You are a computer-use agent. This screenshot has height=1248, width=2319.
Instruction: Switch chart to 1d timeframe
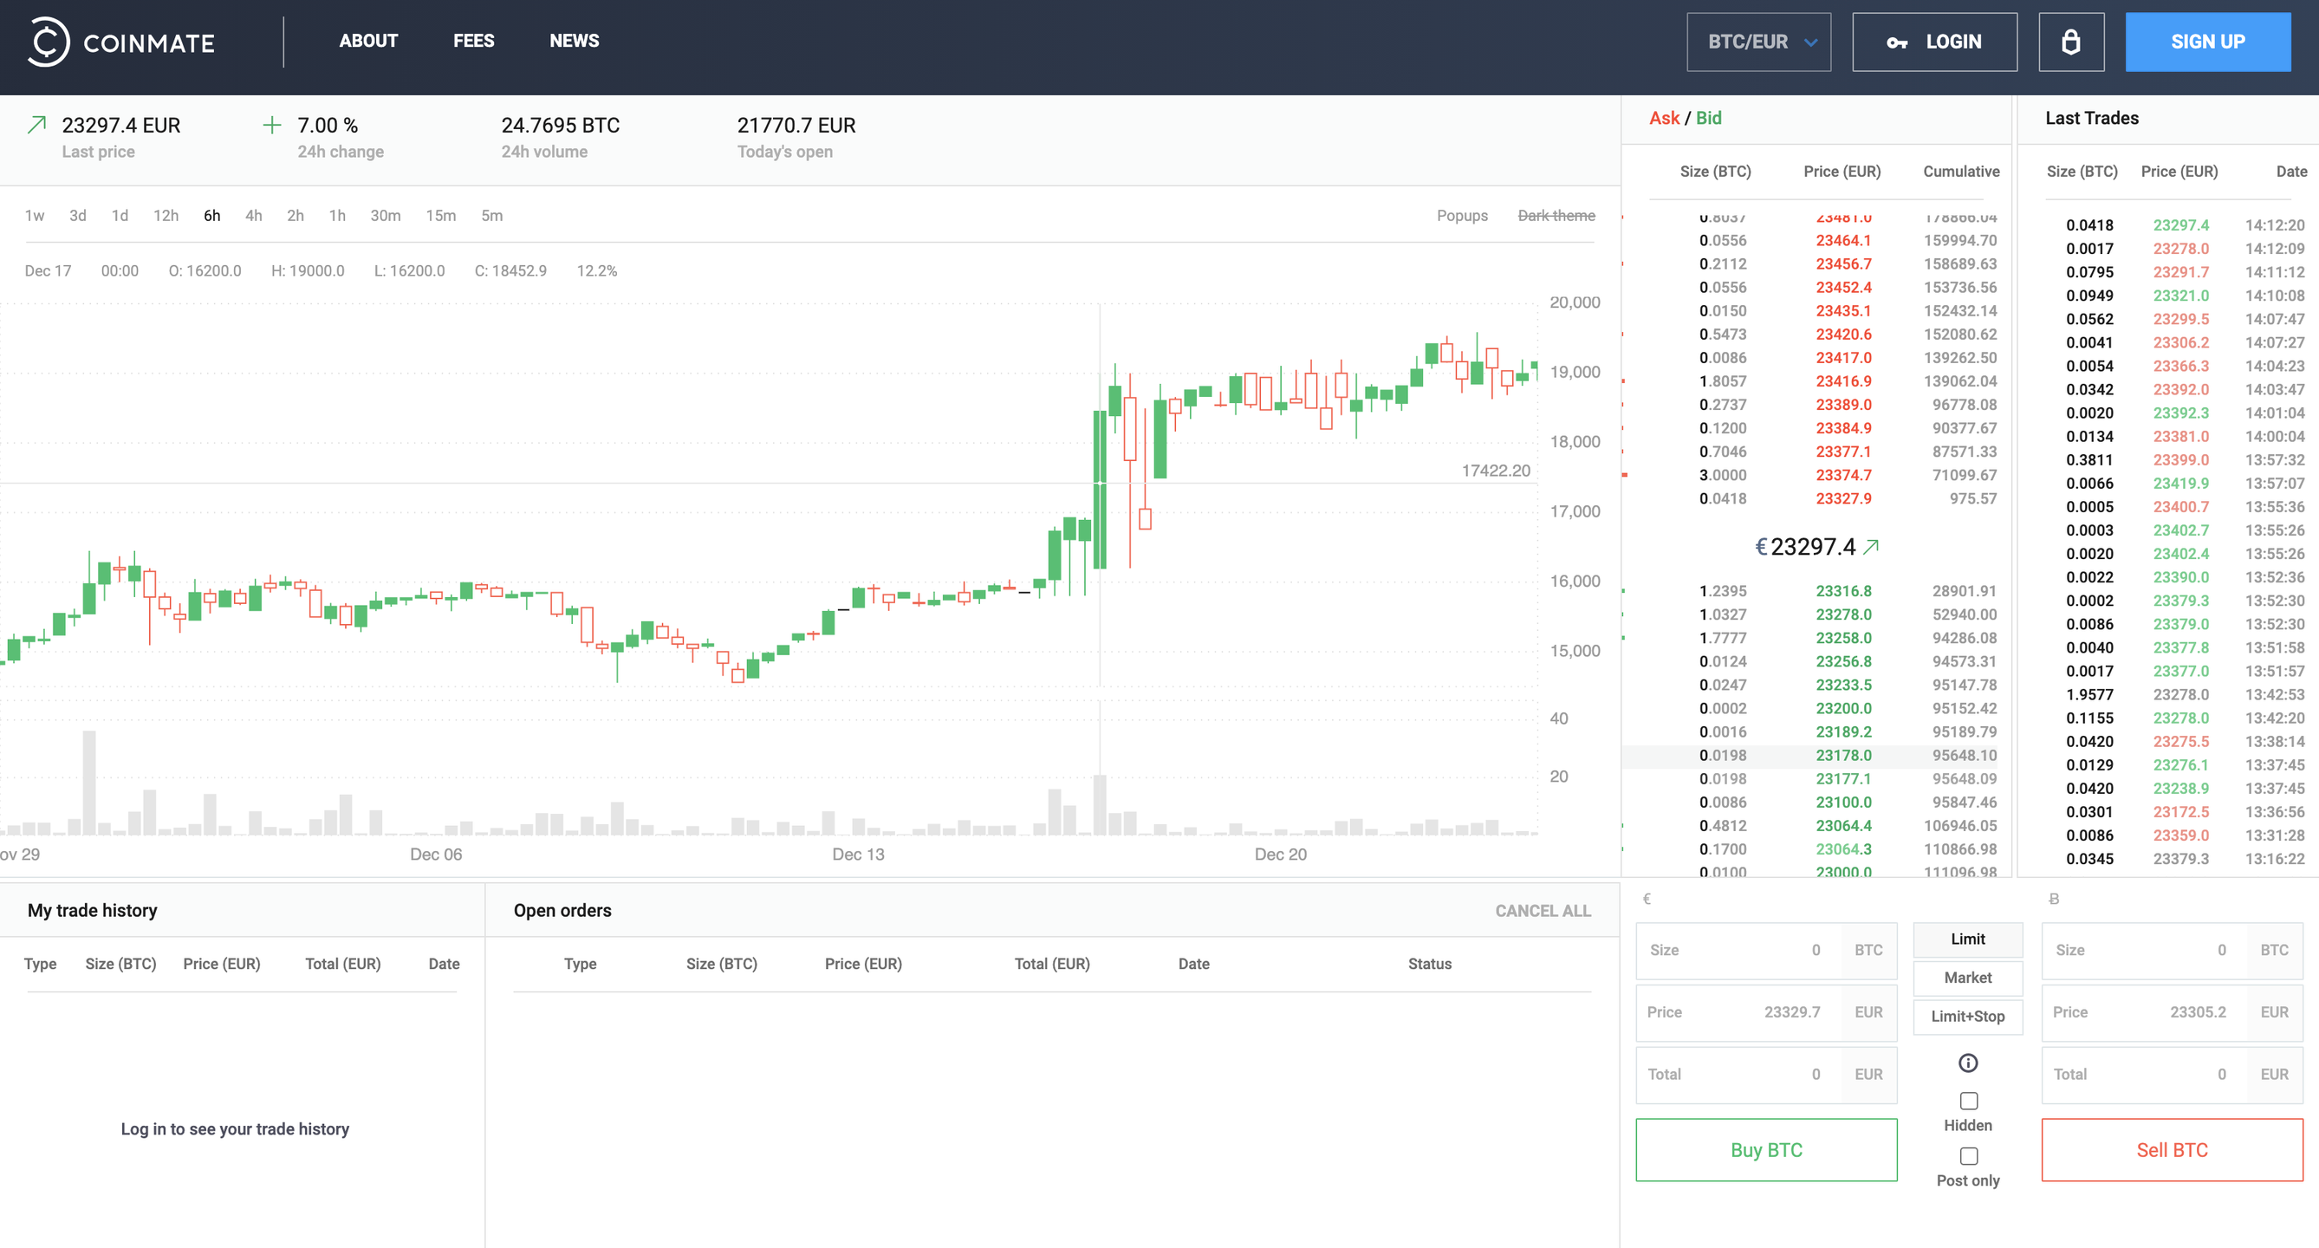click(x=120, y=215)
